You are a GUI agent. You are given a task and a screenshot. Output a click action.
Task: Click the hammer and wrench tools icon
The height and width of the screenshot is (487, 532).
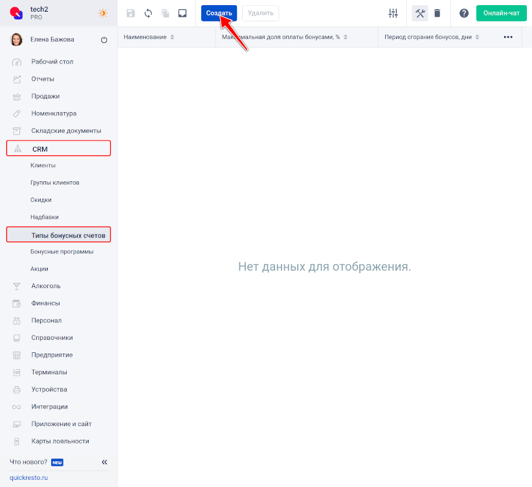(420, 13)
